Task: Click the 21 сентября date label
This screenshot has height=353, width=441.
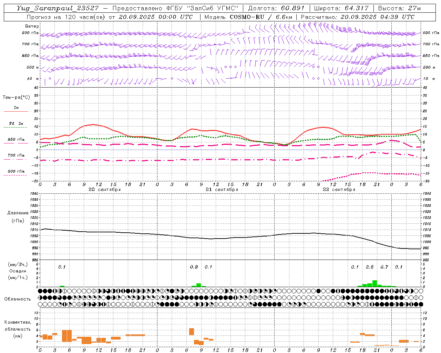Action: pyautogui.click(x=222, y=190)
